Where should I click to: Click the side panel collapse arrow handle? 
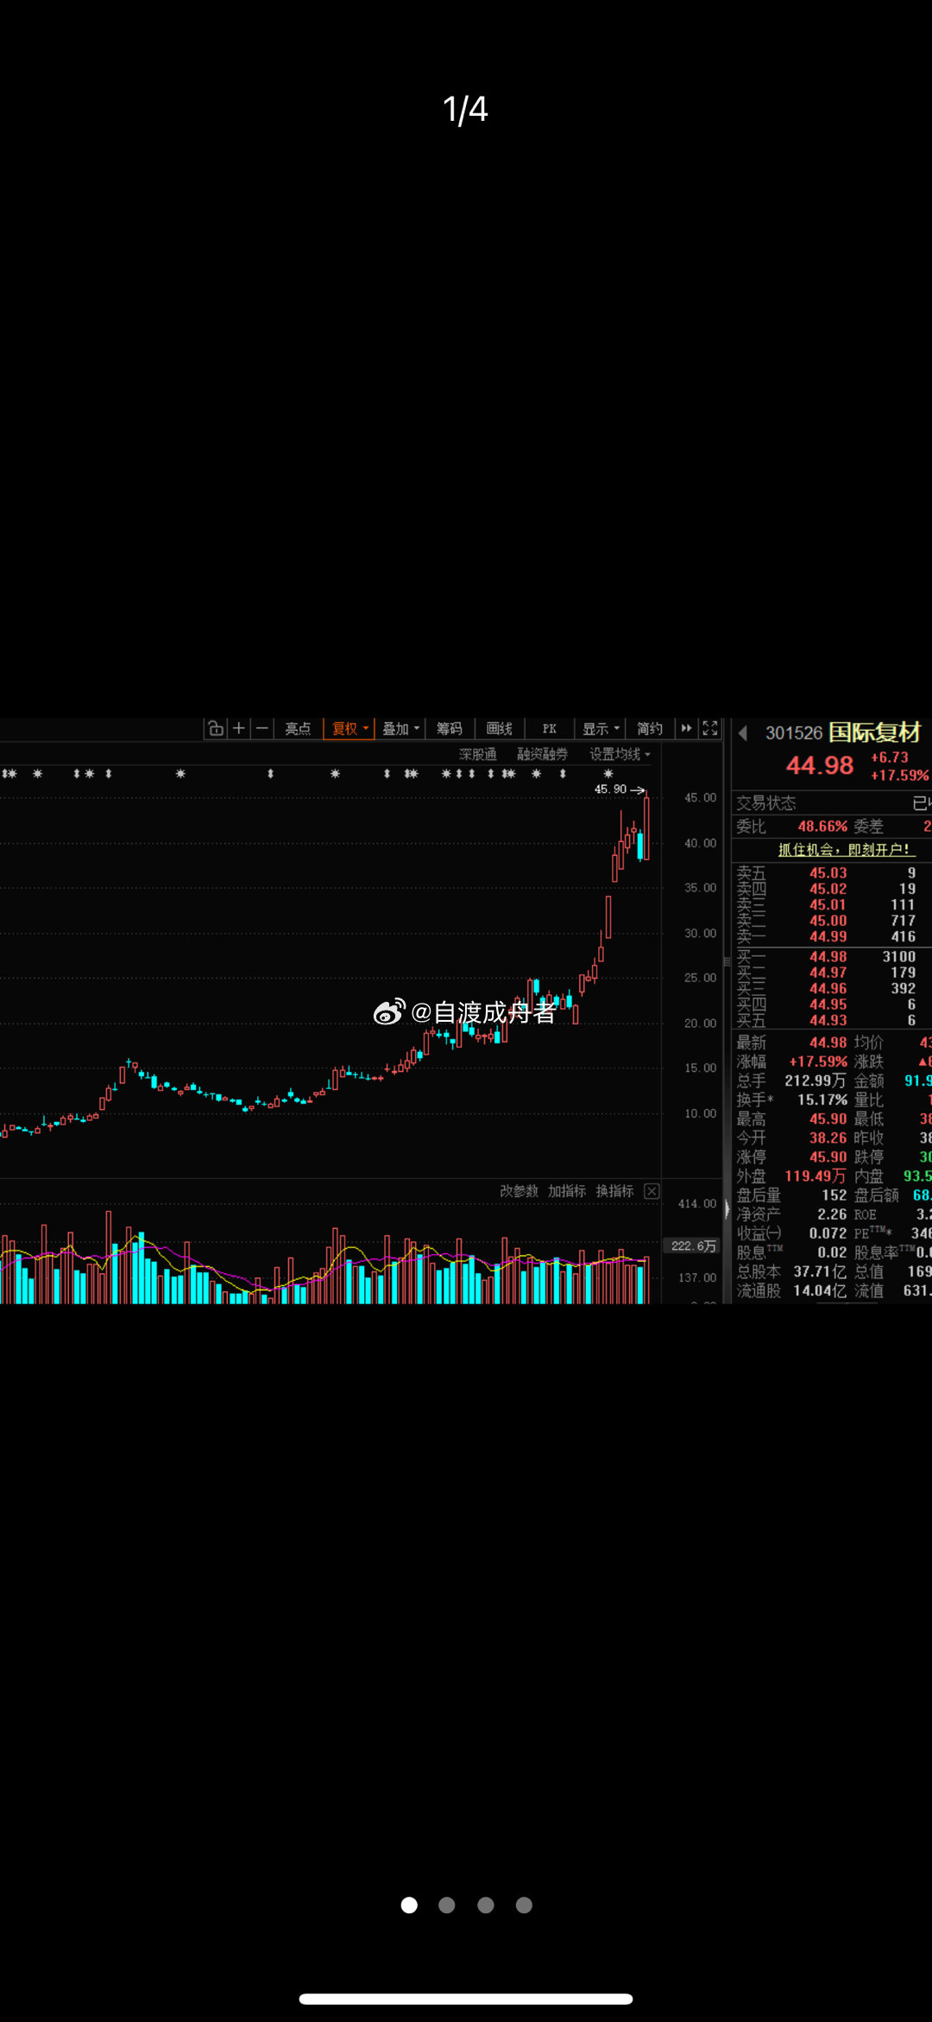727,1210
